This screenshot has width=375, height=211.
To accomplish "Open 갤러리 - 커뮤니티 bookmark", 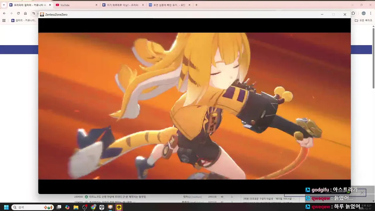I will [x=24, y=21].
